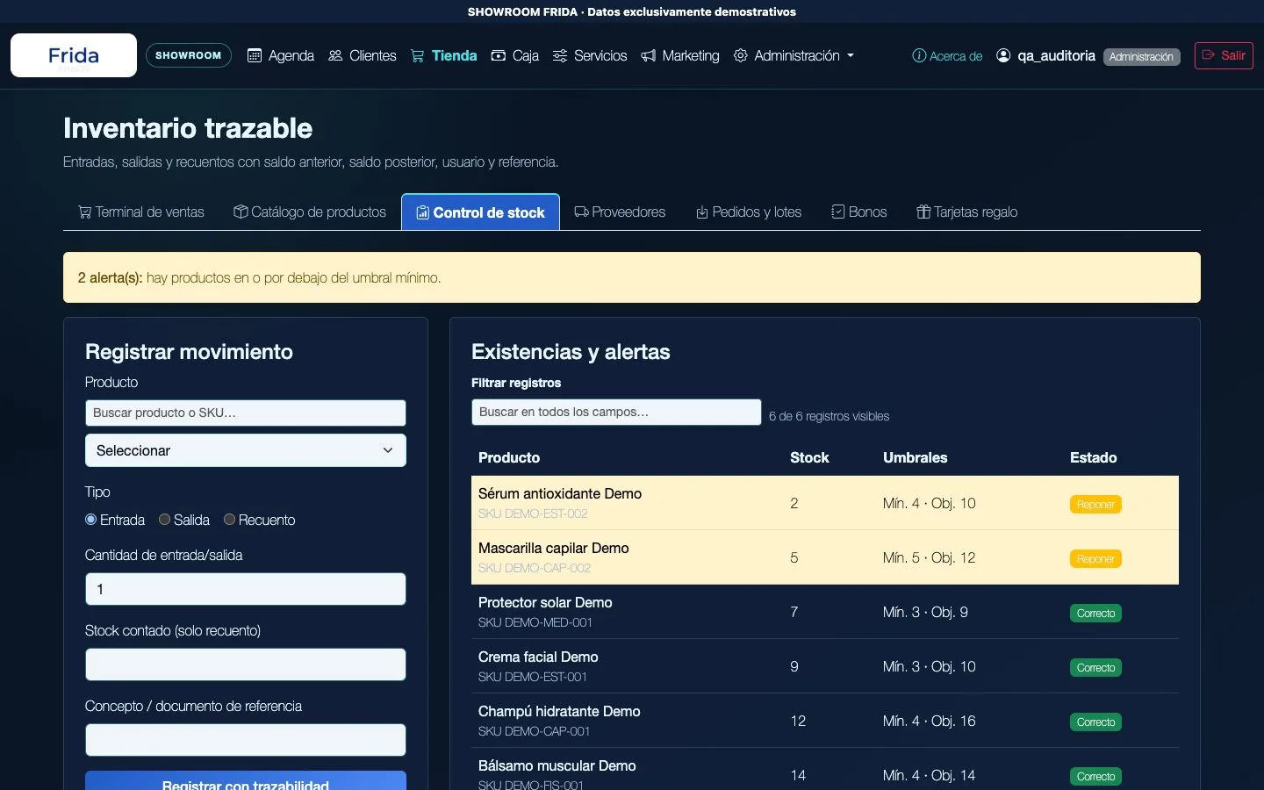The width and height of the screenshot is (1264, 790).
Task: Click the Clientes people icon
Action: tap(335, 55)
